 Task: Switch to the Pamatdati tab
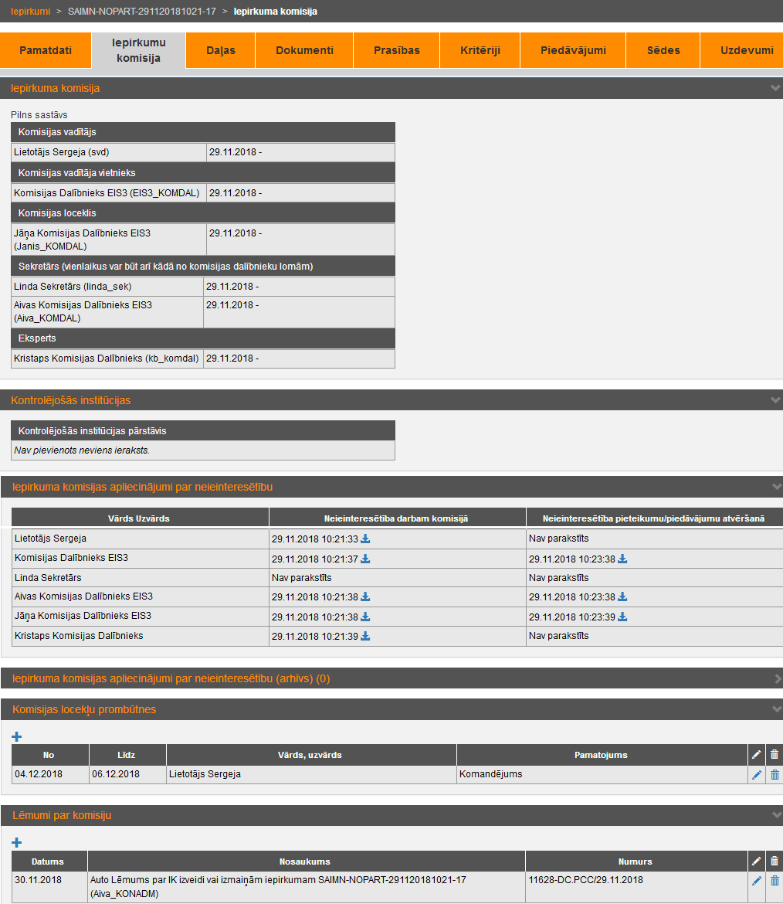coord(46,50)
